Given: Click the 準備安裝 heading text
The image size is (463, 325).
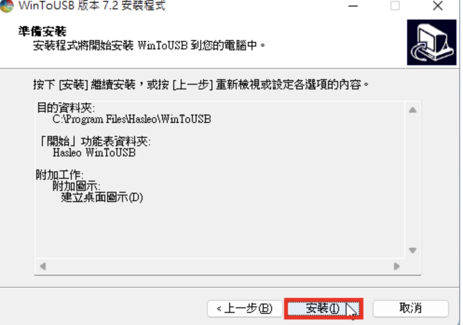Looking at the screenshot, I should (42, 31).
